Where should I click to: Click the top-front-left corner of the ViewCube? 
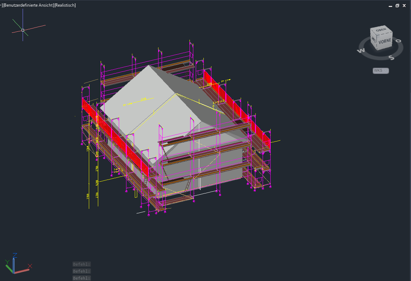click(x=377, y=36)
